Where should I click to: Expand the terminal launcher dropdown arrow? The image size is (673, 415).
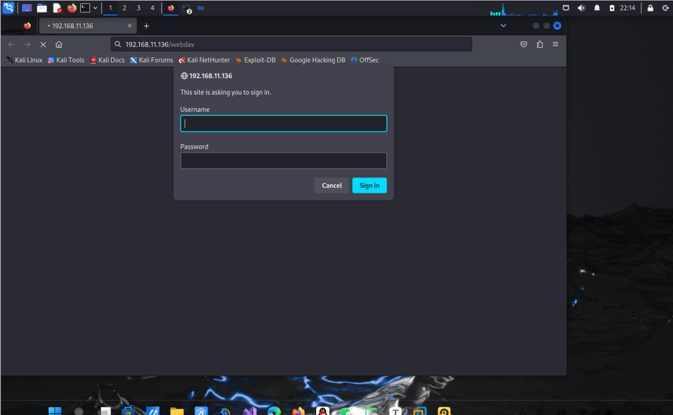click(96, 8)
